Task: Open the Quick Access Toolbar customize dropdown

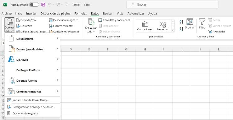Action: pos(66,5)
